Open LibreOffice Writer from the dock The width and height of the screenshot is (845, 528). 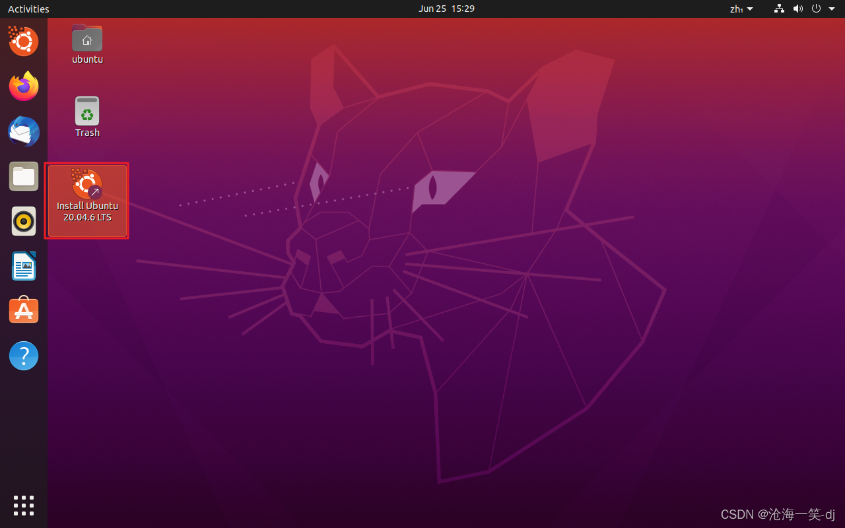(x=24, y=266)
